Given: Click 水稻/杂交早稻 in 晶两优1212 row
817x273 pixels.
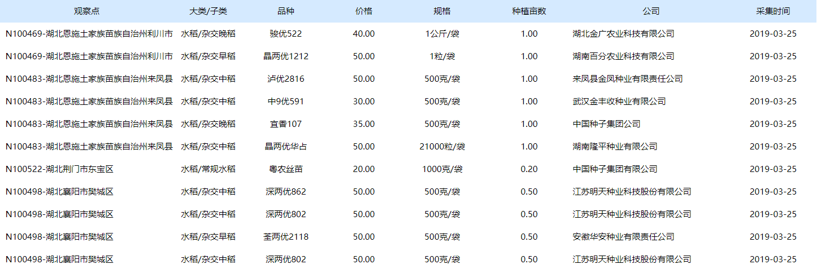Looking at the screenshot, I should (x=208, y=56).
